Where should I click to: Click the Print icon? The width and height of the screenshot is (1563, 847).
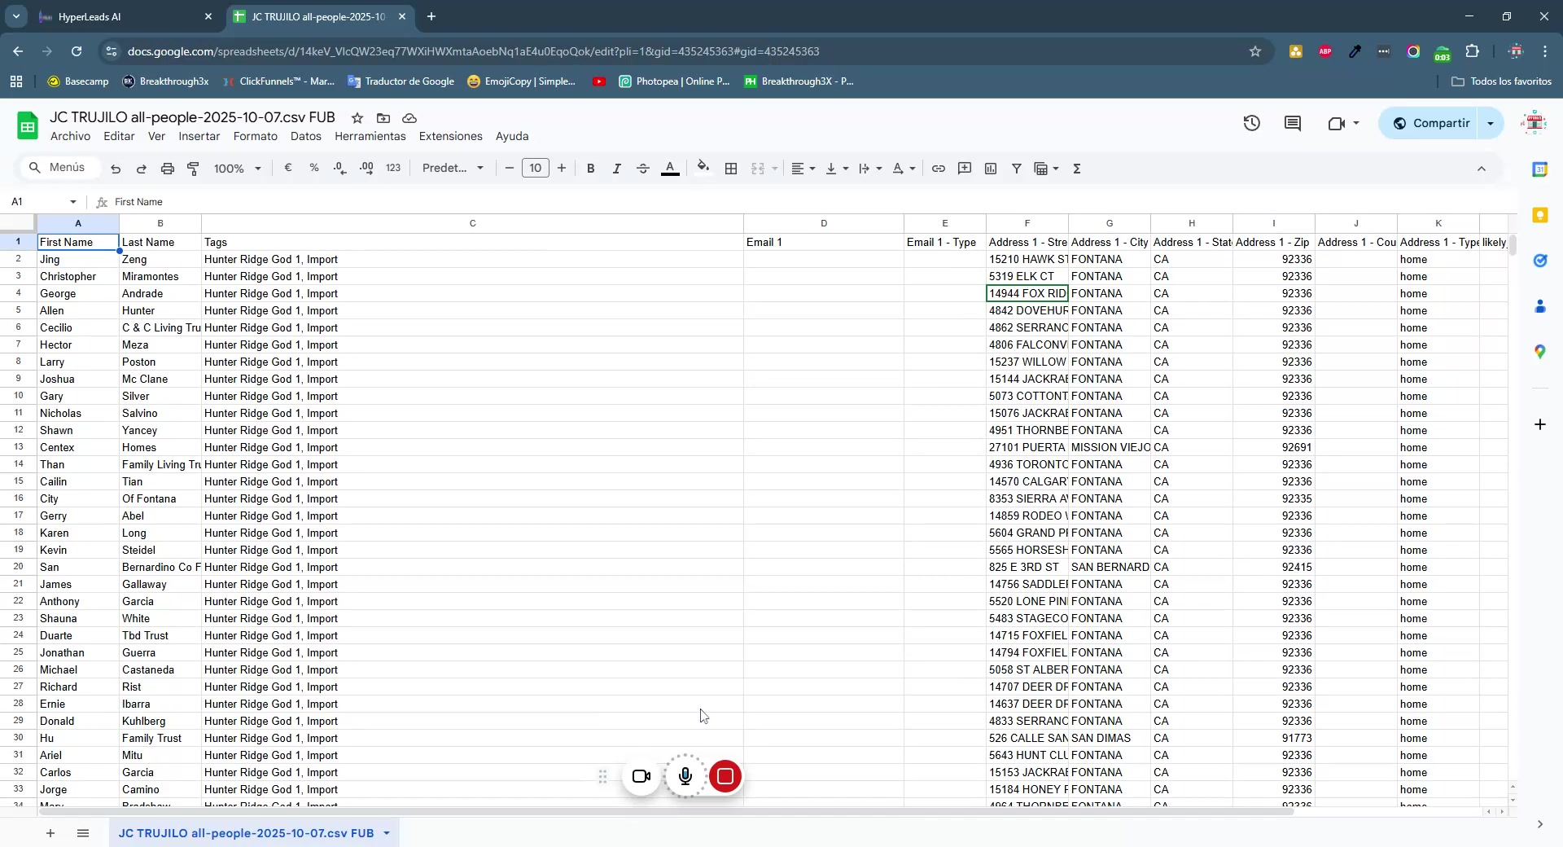[x=168, y=169]
